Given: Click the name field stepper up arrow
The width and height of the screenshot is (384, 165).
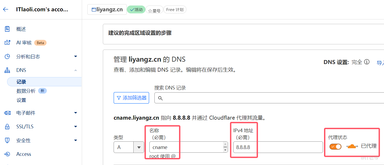Looking at the screenshot, I should [225, 145].
